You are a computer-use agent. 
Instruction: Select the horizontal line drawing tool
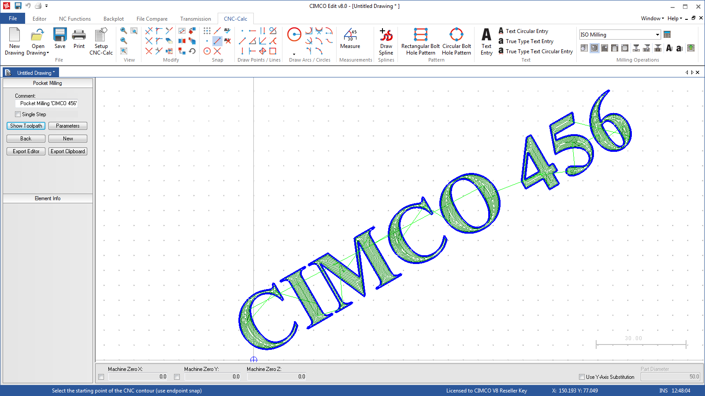click(x=252, y=31)
